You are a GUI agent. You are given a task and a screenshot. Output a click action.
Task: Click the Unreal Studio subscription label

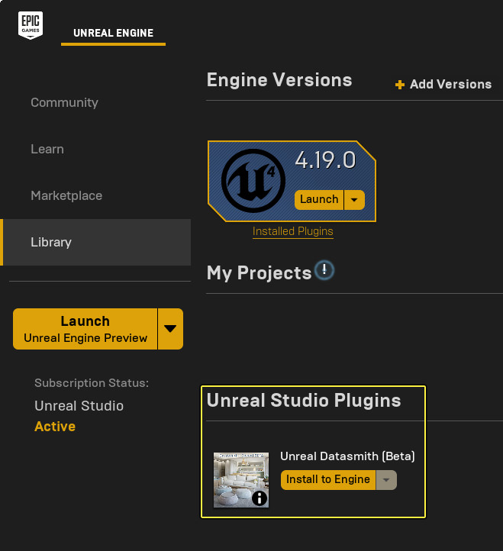pos(79,406)
